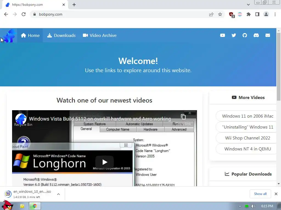
Task: Select the bobpony.com browser tab
Action: coord(35,5)
